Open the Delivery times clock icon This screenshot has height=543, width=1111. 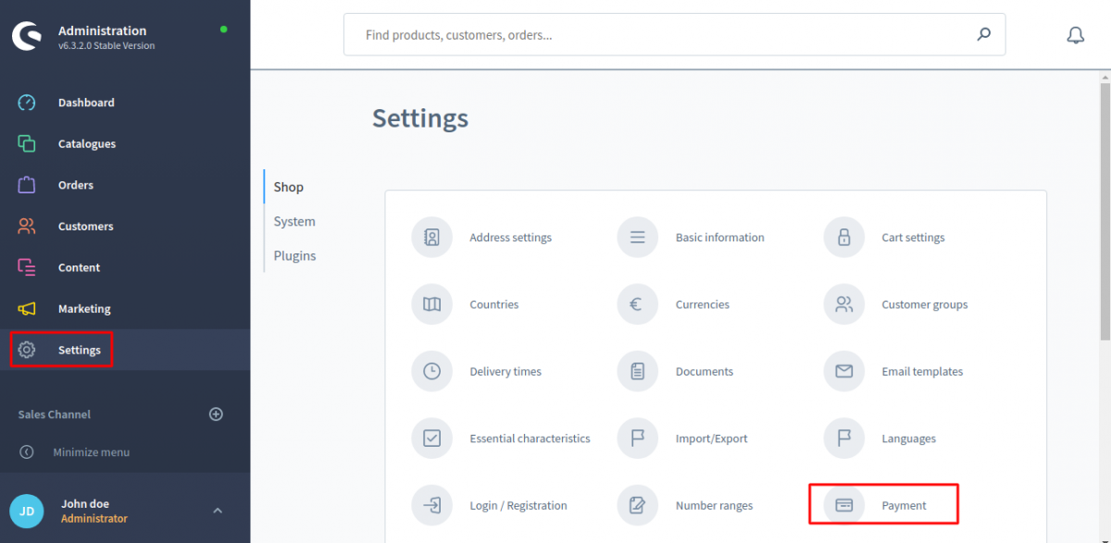431,372
